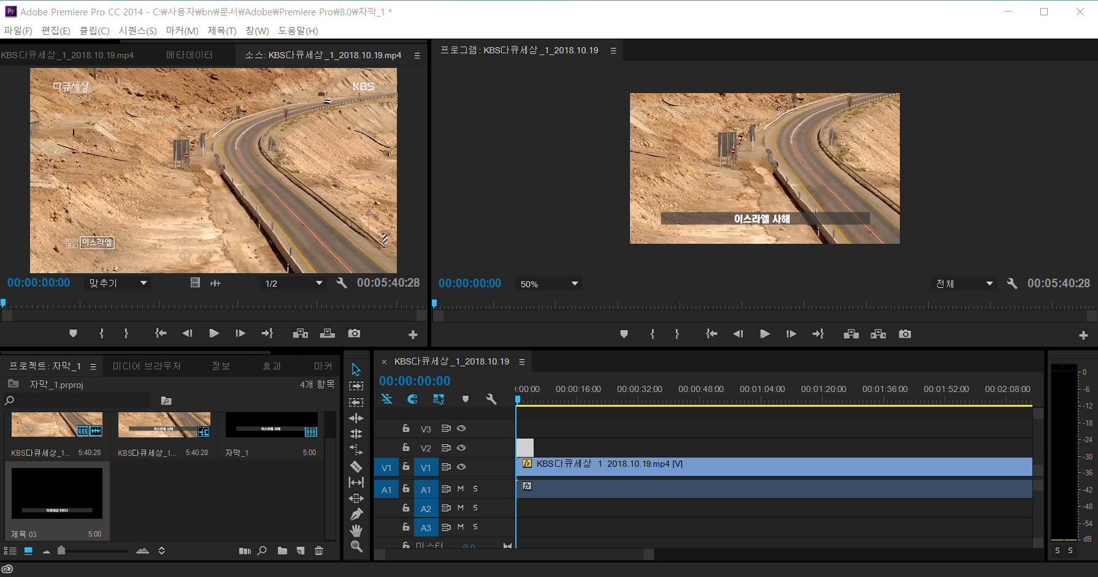Open timeline panel menu icon
The image size is (1098, 577).
tap(522, 362)
